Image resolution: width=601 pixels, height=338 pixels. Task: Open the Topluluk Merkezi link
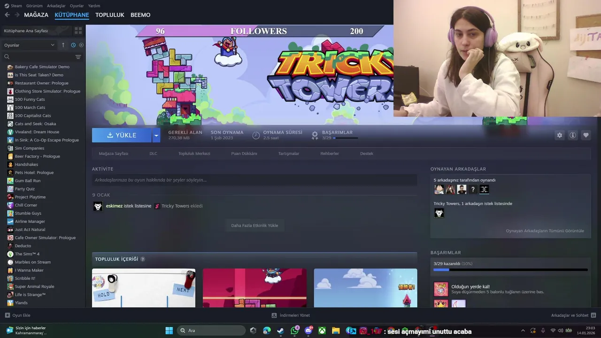tap(194, 154)
